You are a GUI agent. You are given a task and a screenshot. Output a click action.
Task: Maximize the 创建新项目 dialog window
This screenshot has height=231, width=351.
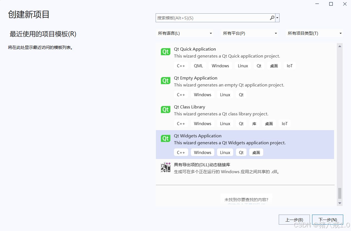[331, 4]
